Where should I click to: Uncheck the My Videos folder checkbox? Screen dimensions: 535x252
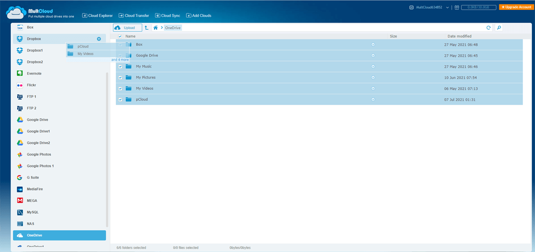(x=120, y=88)
